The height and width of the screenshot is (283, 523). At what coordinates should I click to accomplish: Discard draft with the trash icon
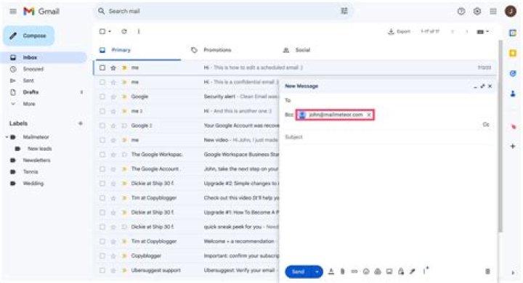487,271
